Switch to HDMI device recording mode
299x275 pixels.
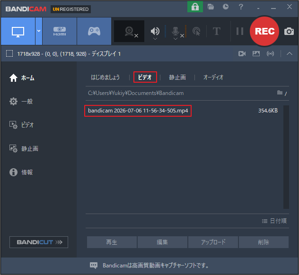click(x=60, y=32)
